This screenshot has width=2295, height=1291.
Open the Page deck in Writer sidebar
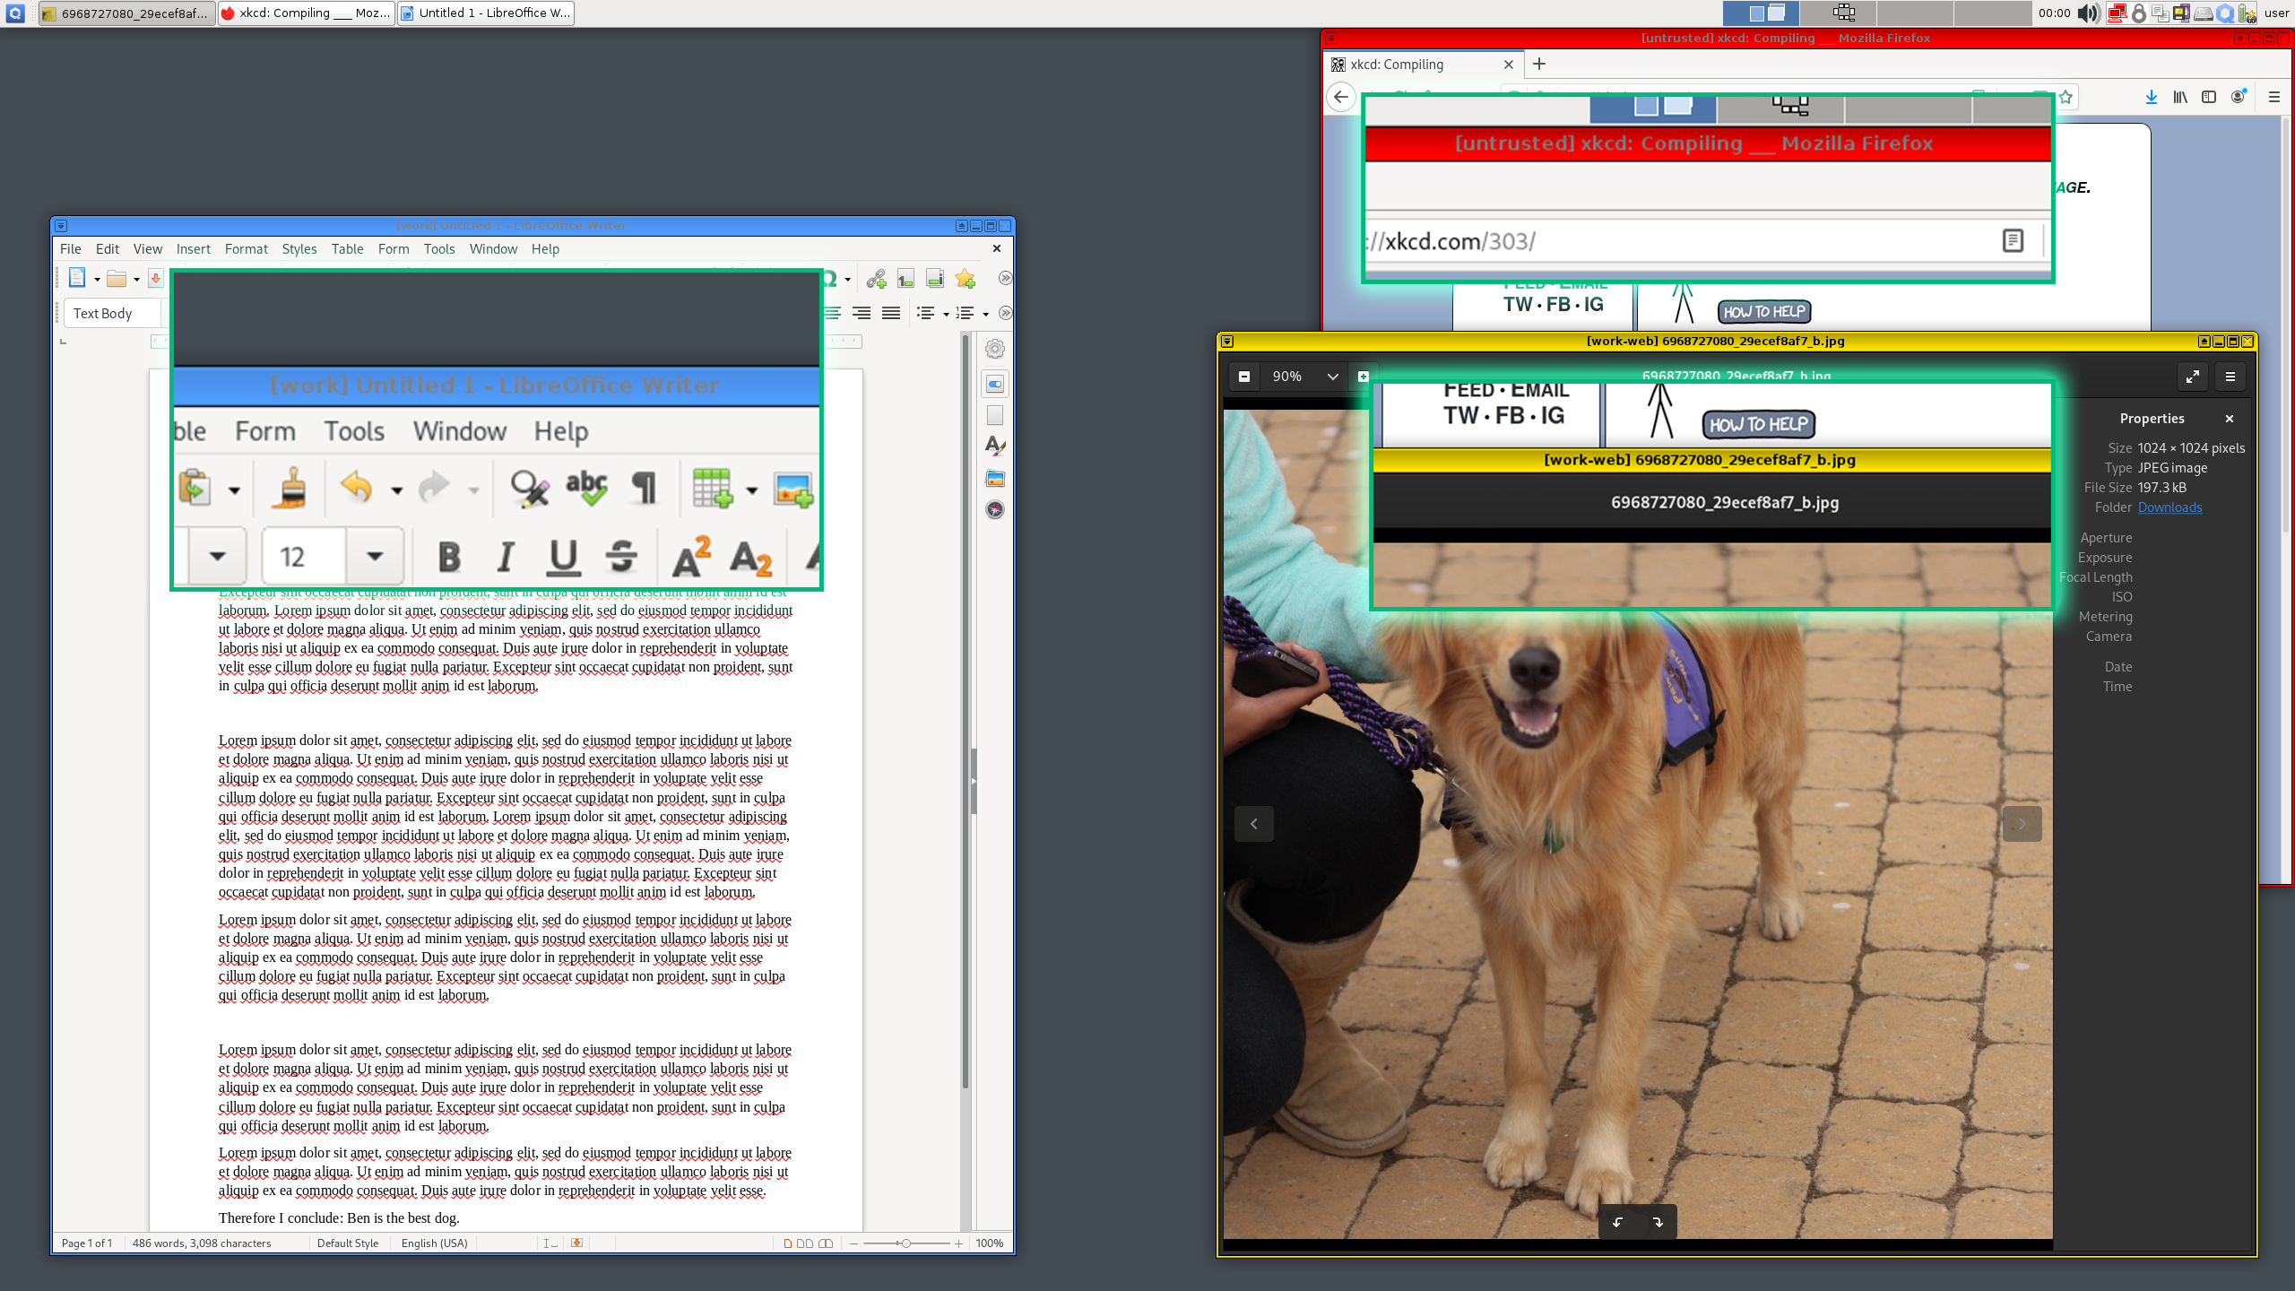click(995, 415)
